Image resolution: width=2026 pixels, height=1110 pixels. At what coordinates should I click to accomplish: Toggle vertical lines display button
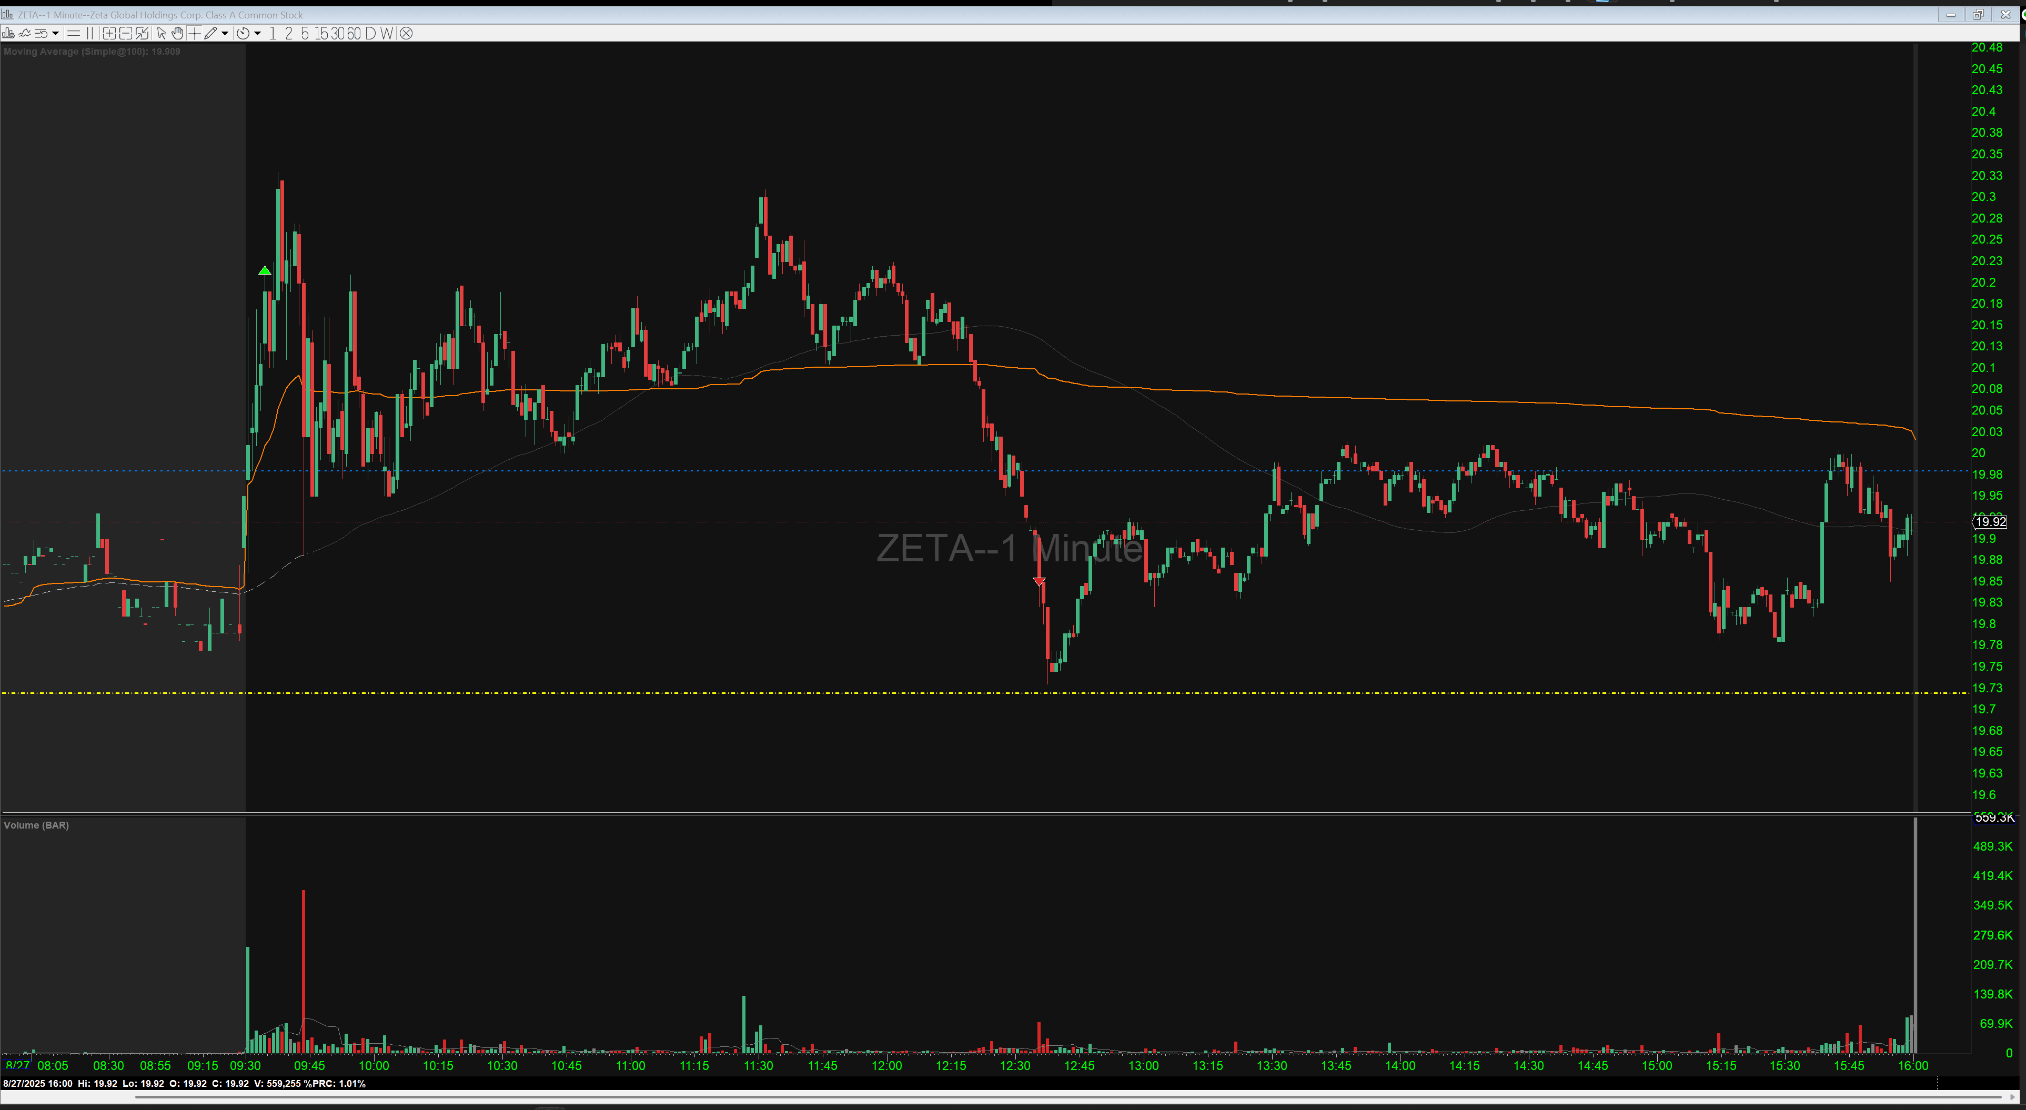click(89, 34)
